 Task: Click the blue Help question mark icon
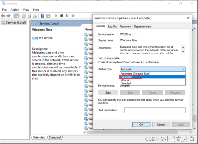(x=43, y=16)
